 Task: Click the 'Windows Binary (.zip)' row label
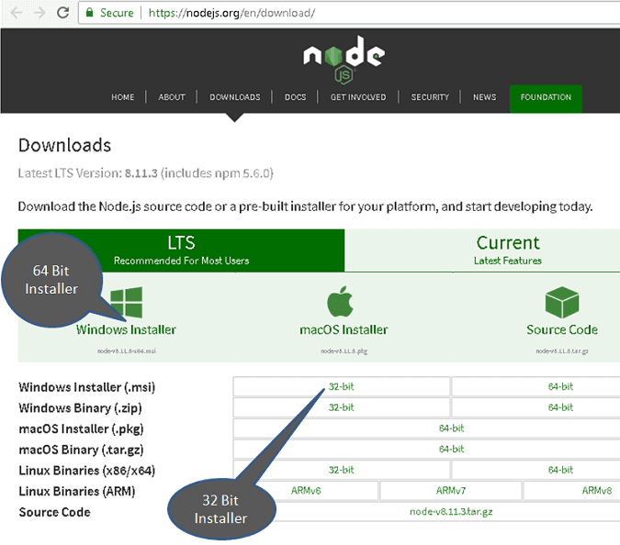80,408
